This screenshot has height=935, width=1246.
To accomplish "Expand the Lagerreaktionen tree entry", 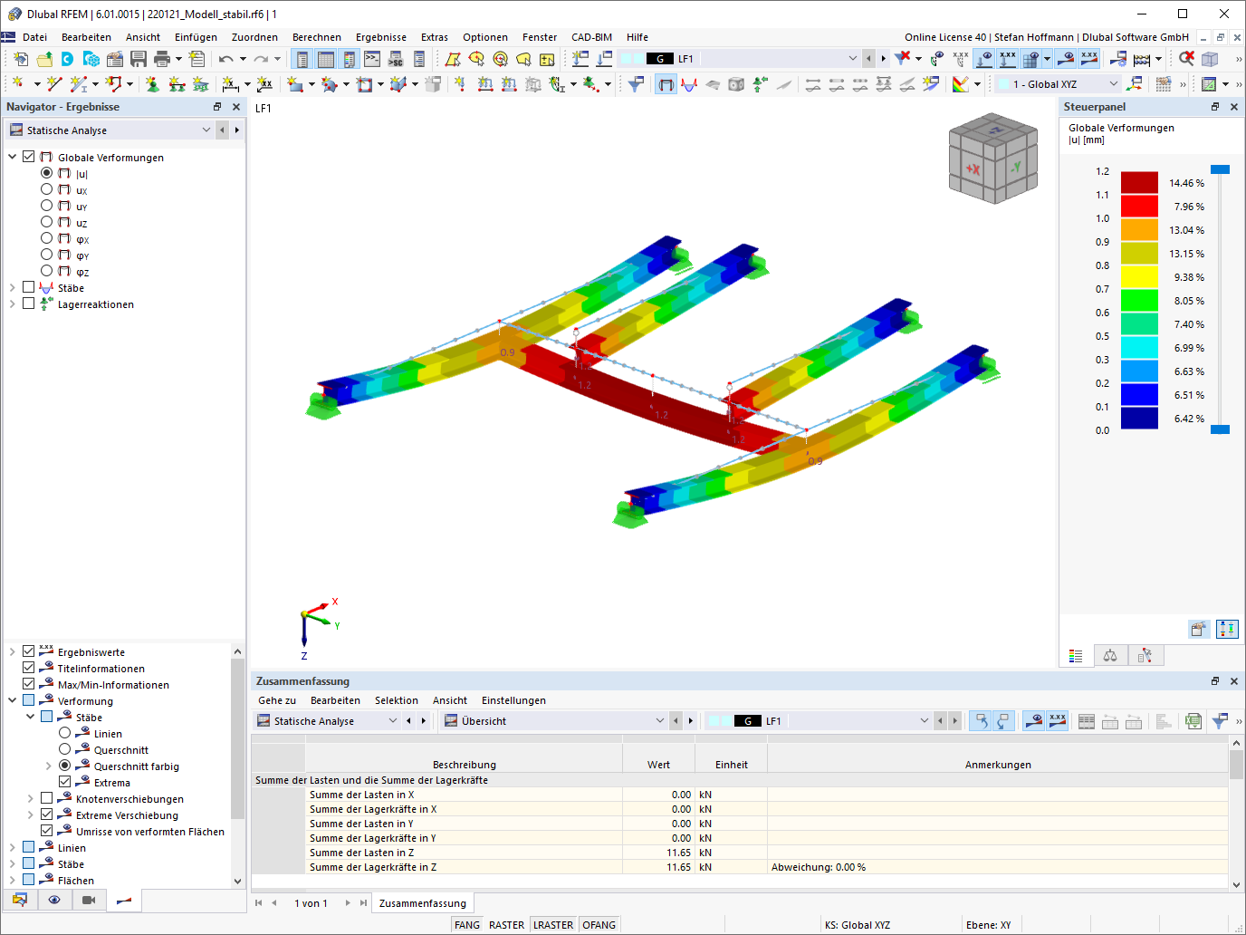I will click(x=12, y=304).
